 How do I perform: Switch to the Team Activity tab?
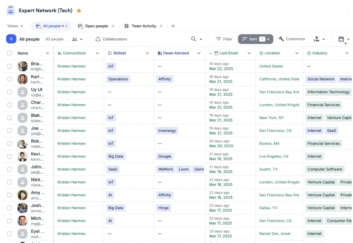point(143,26)
